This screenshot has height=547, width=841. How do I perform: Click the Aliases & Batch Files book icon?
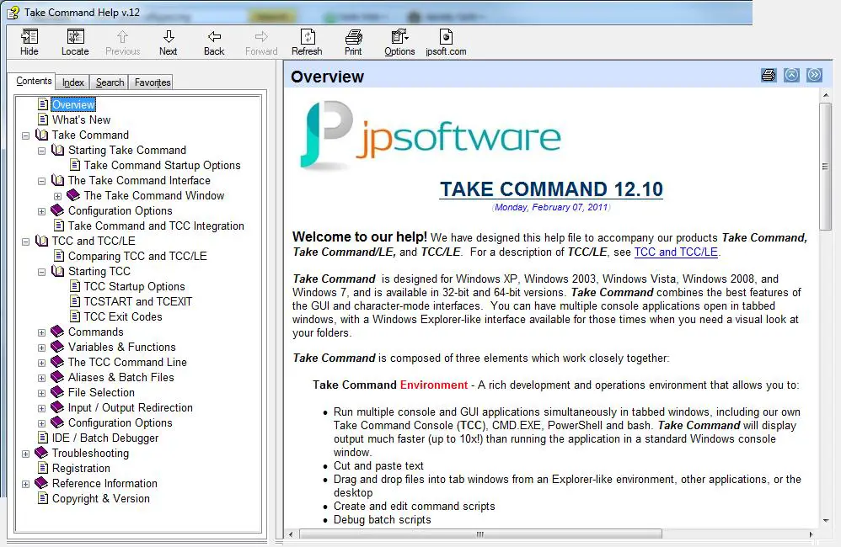(x=57, y=377)
